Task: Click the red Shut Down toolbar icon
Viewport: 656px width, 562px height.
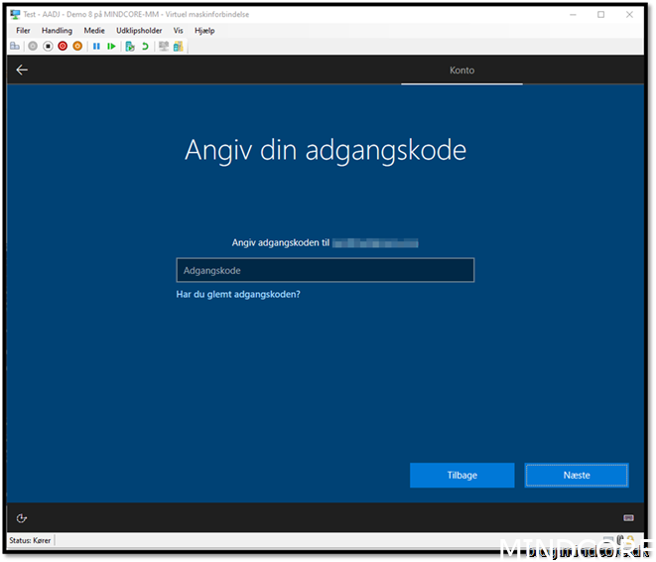Action: pyautogui.click(x=63, y=46)
